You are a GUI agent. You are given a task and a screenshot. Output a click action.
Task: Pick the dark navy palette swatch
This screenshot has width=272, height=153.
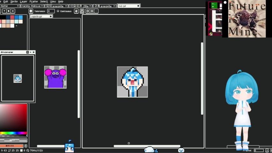pyautogui.click(x=8, y=17)
